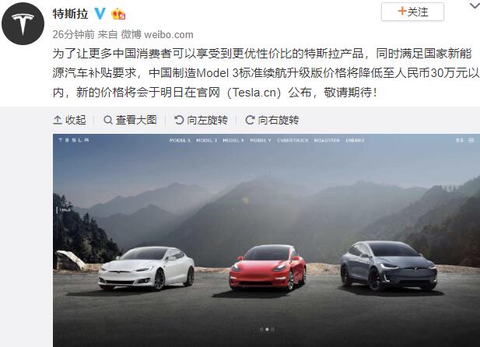The height and width of the screenshot is (347, 480).
Task: Select the MODEL 3 menu item
Action: click(207, 140)
